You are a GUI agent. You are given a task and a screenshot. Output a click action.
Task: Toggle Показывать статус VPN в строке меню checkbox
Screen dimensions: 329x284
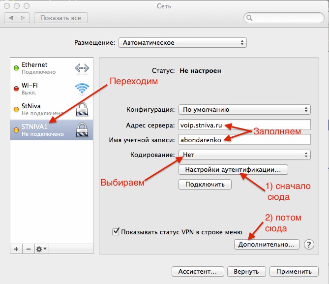[x=116, y=231]
